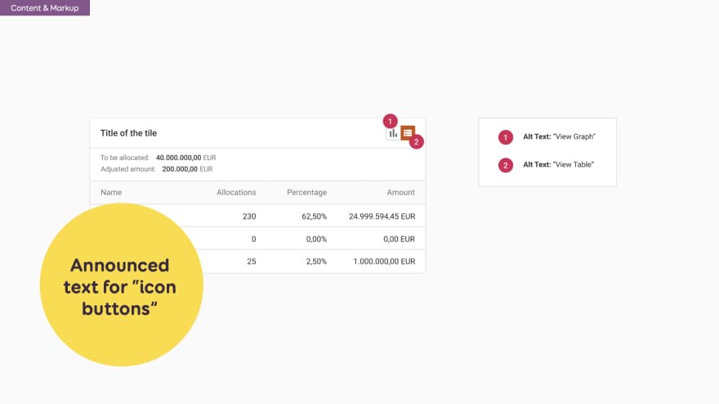Viewport: 719px width, 404px height.
Task: Click the bar chart View Graph icon
Action: [x=393, y=133]
